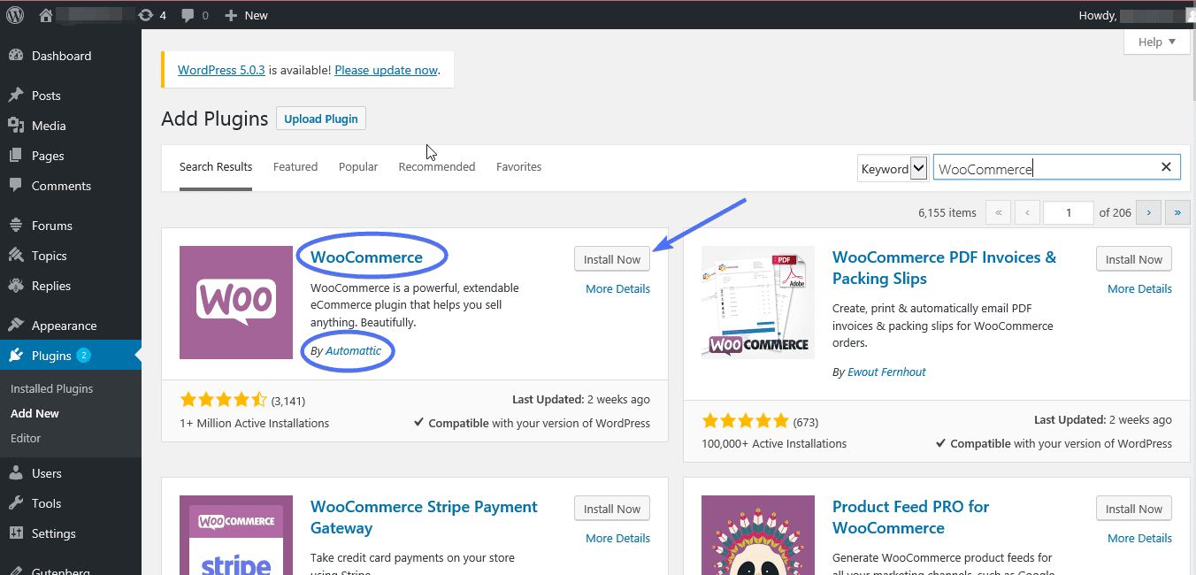This screenshot has width=1196, height=575.
Task: Install the WooCommerce plugin now
Action: [612, 259]
